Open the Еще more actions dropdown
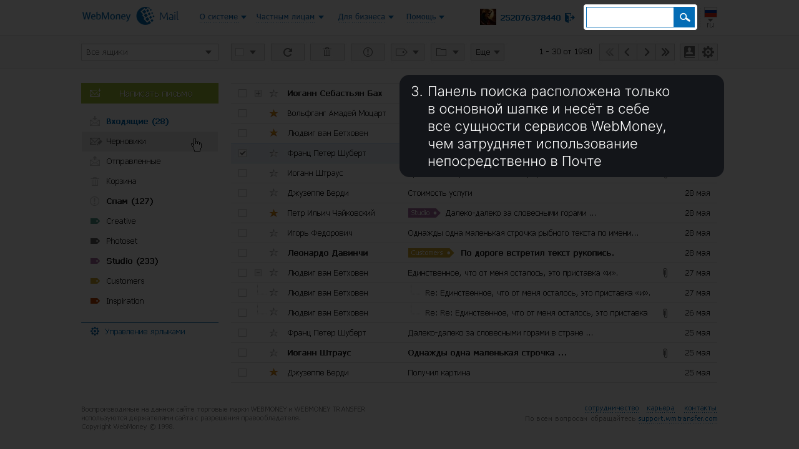This screenshot has width=799, height=449. pos(488,52)
